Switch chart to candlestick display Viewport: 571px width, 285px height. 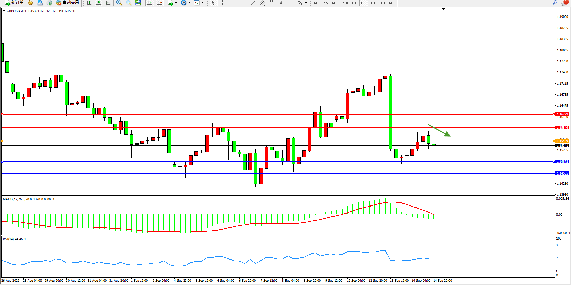[99, 3]
